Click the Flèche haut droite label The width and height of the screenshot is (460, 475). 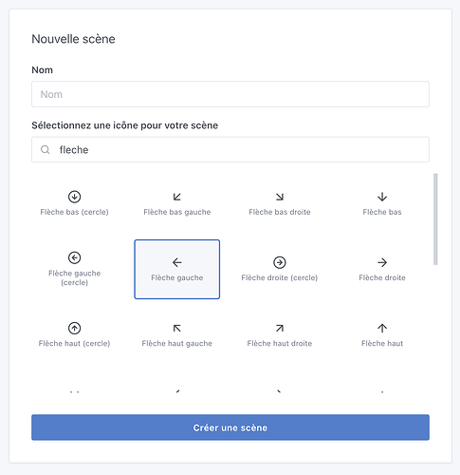(x=280, y=344)
